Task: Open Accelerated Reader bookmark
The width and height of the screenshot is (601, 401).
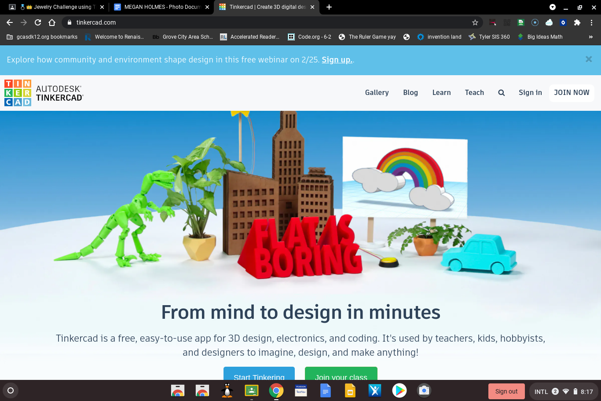Action: click(x=250, y=37)
